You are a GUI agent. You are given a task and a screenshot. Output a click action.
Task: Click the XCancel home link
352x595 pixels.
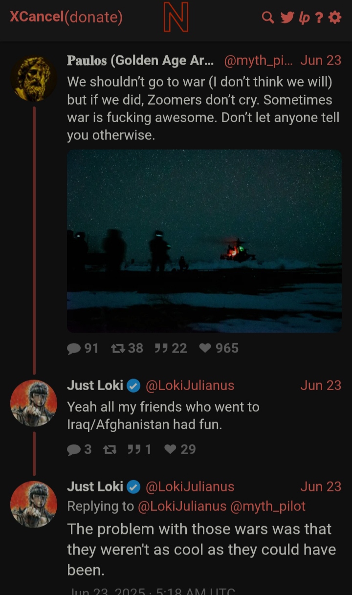[37, 17]
